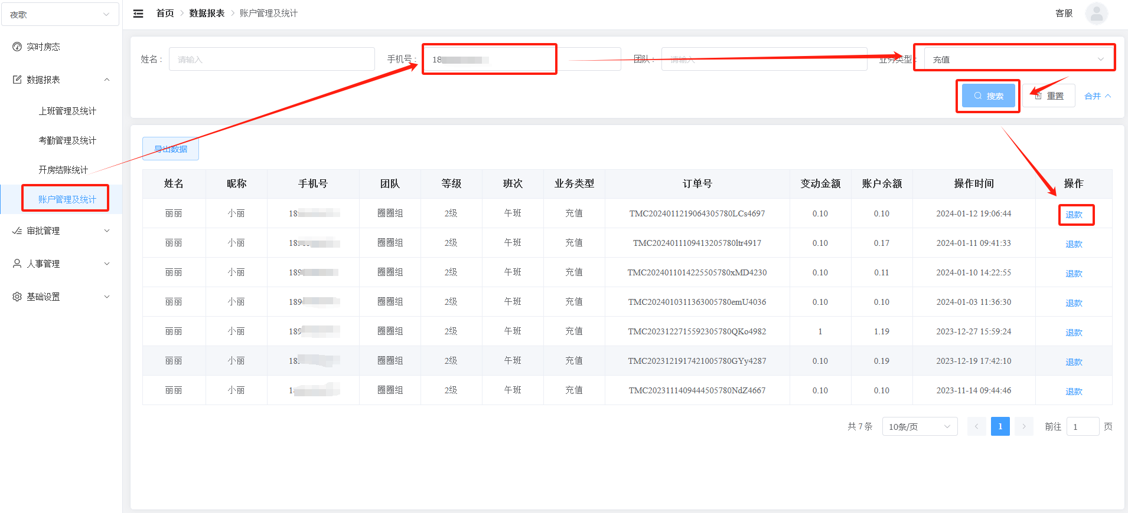
Task: Expand the 审批管理 menu chevron
Action: click(x=107, y=231)
